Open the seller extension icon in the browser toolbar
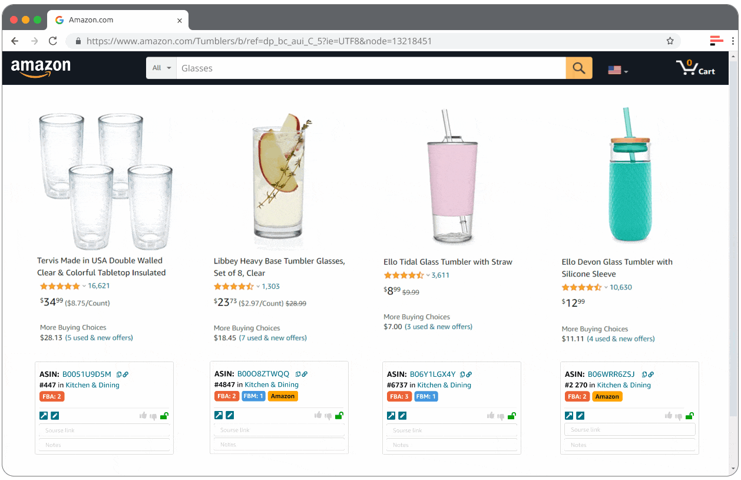The image size is (741, 480). (x=716, y=41)
